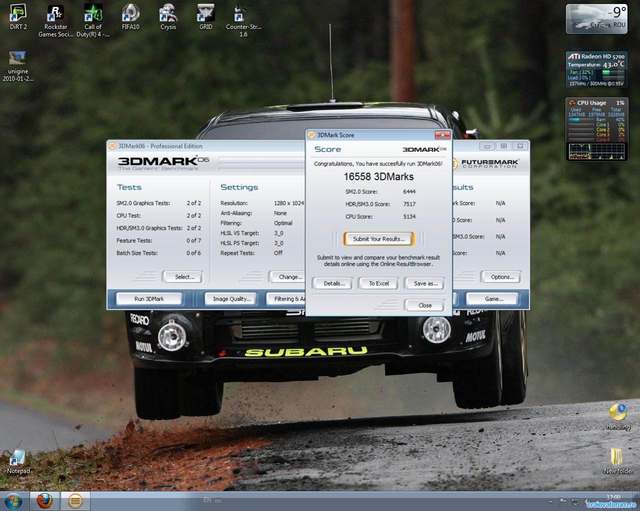
Task: Open the handling desktop shortcut
Action: click(x=618, y=417)
